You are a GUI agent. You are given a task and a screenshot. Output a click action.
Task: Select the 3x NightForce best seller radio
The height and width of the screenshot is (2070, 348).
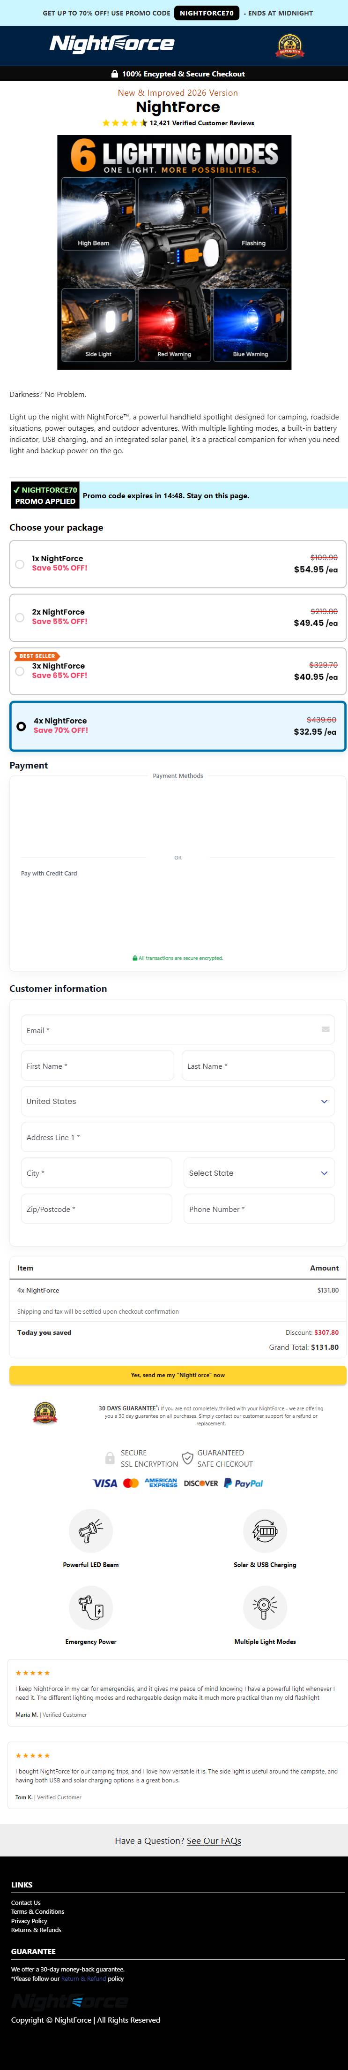pos(20,671)
